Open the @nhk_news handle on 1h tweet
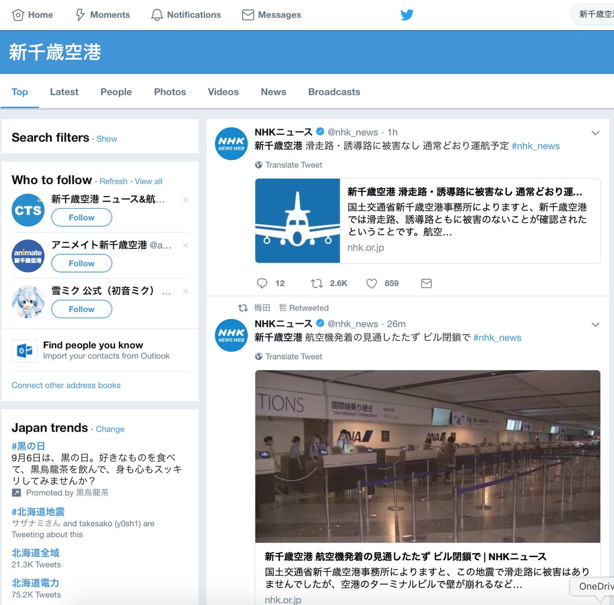This screenshot has height=605, width=614. 353,132
